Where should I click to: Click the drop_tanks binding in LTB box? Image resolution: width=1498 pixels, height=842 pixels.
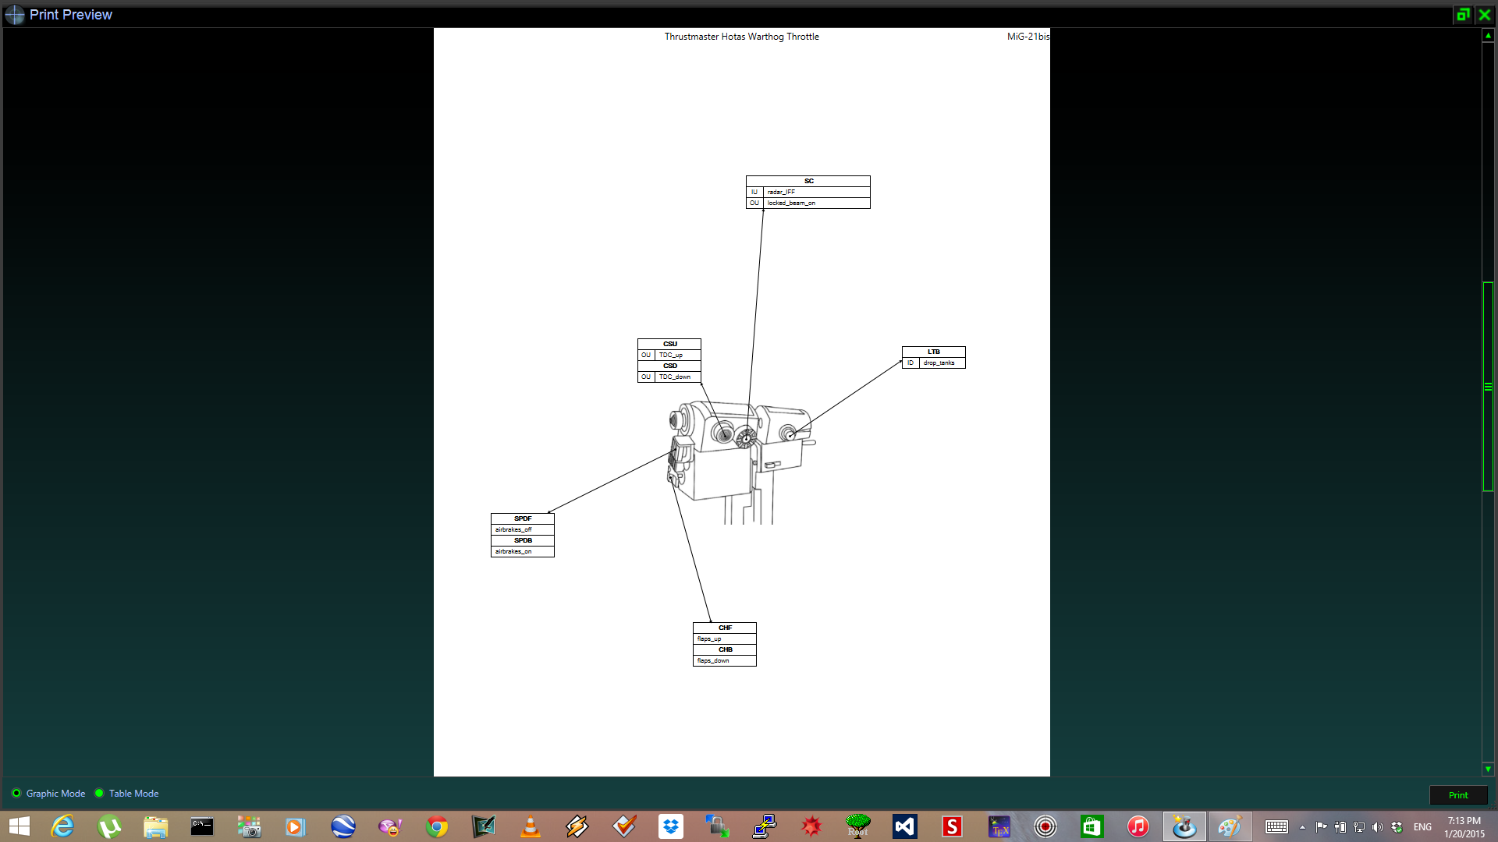click(939, 363)
